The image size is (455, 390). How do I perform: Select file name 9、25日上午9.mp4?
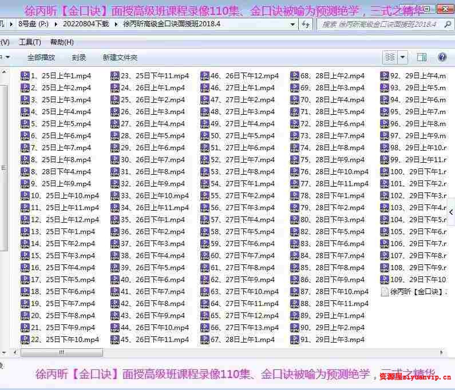[x=61, y=184]
